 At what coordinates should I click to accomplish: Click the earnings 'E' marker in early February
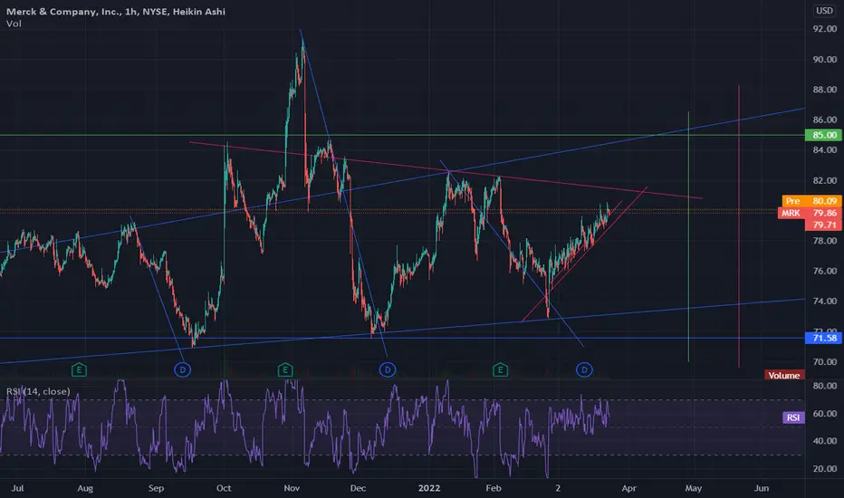pos(501,369)
